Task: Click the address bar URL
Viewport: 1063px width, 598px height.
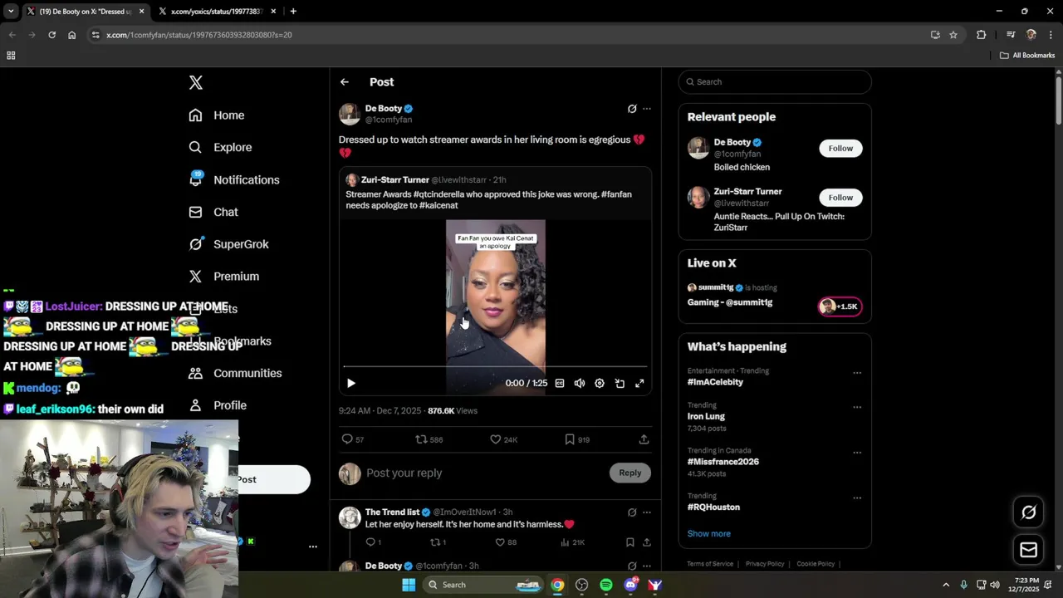Action: [x=199, y=35]
